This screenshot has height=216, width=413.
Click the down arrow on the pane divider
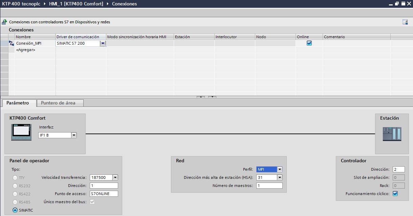212,96
